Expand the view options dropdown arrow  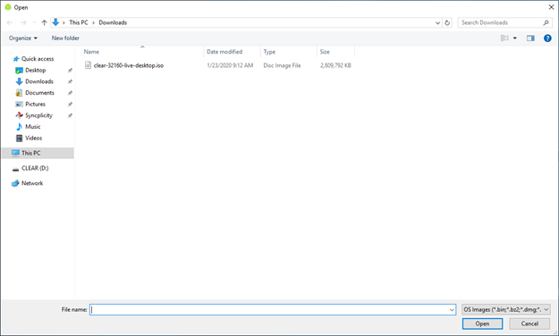[x=515, y=38]
